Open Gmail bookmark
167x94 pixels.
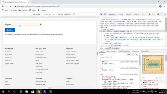(13, 10)
